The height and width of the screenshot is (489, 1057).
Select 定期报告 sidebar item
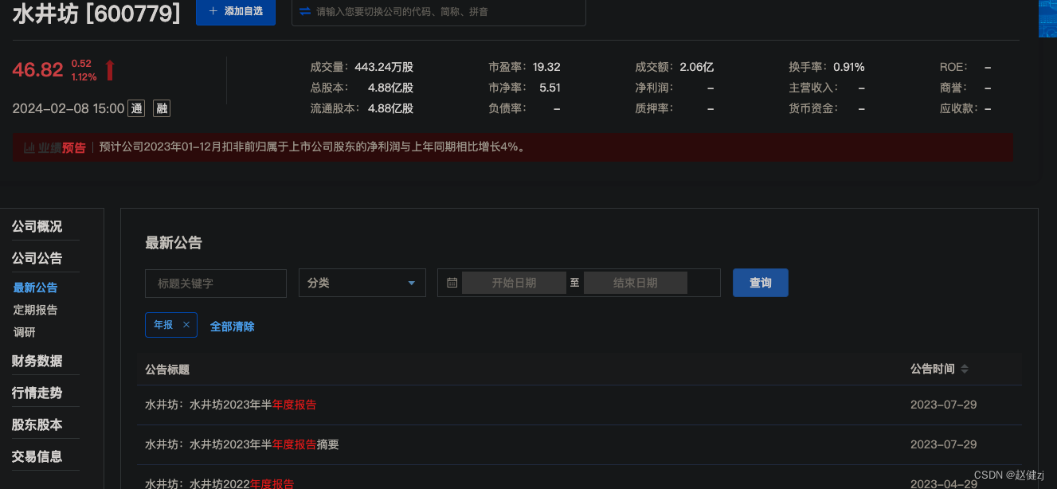coord(35,310)
